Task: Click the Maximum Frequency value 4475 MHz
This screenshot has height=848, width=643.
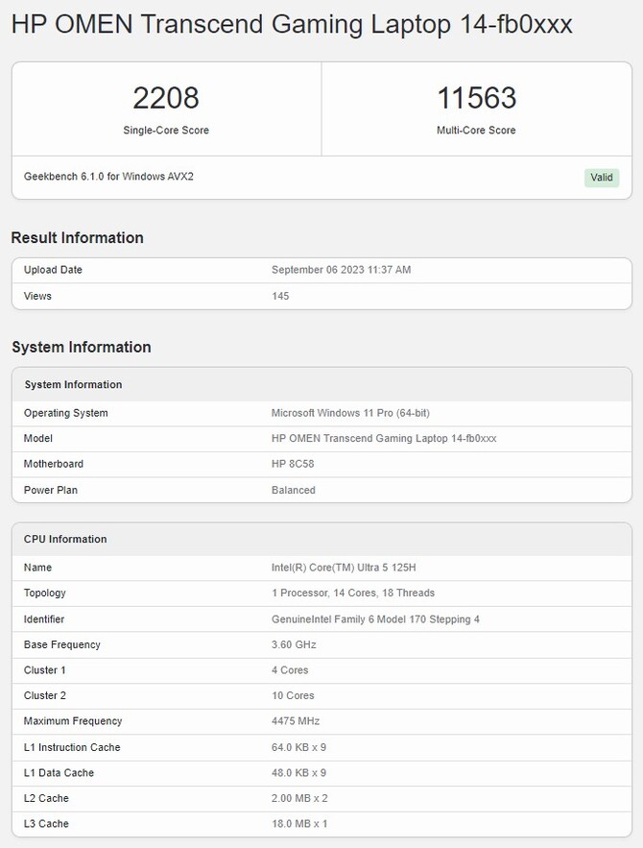Action: point(296,721)
